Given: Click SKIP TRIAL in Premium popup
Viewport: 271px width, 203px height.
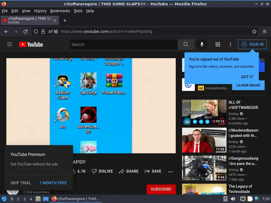Looking at the screenshot, I should (21, 183).
